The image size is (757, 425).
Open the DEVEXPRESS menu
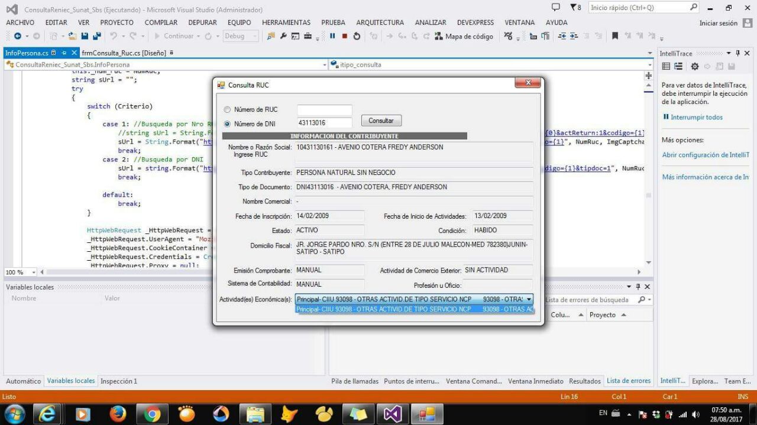click(x=475, y=22)
